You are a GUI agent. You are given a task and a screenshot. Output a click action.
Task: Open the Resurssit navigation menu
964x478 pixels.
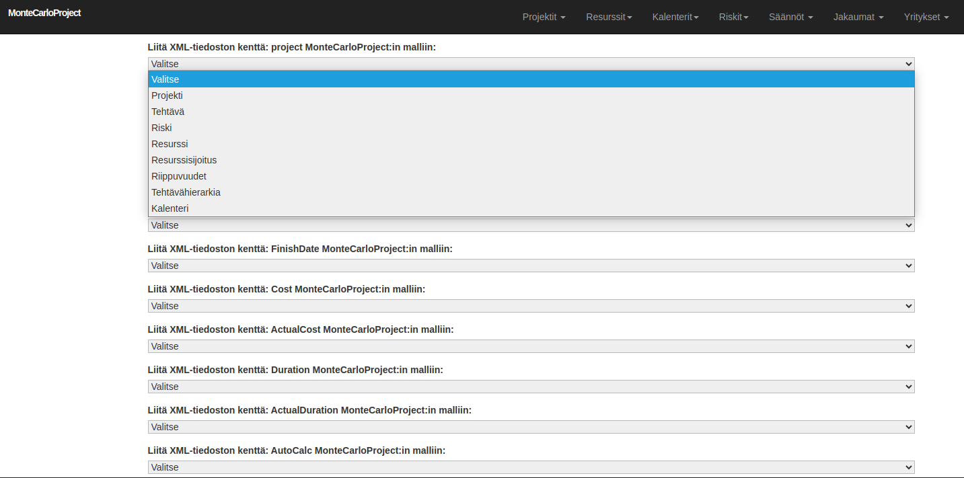607,17
